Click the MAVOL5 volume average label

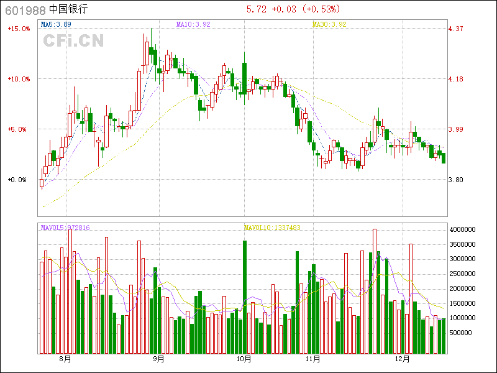tap(65, 228)
